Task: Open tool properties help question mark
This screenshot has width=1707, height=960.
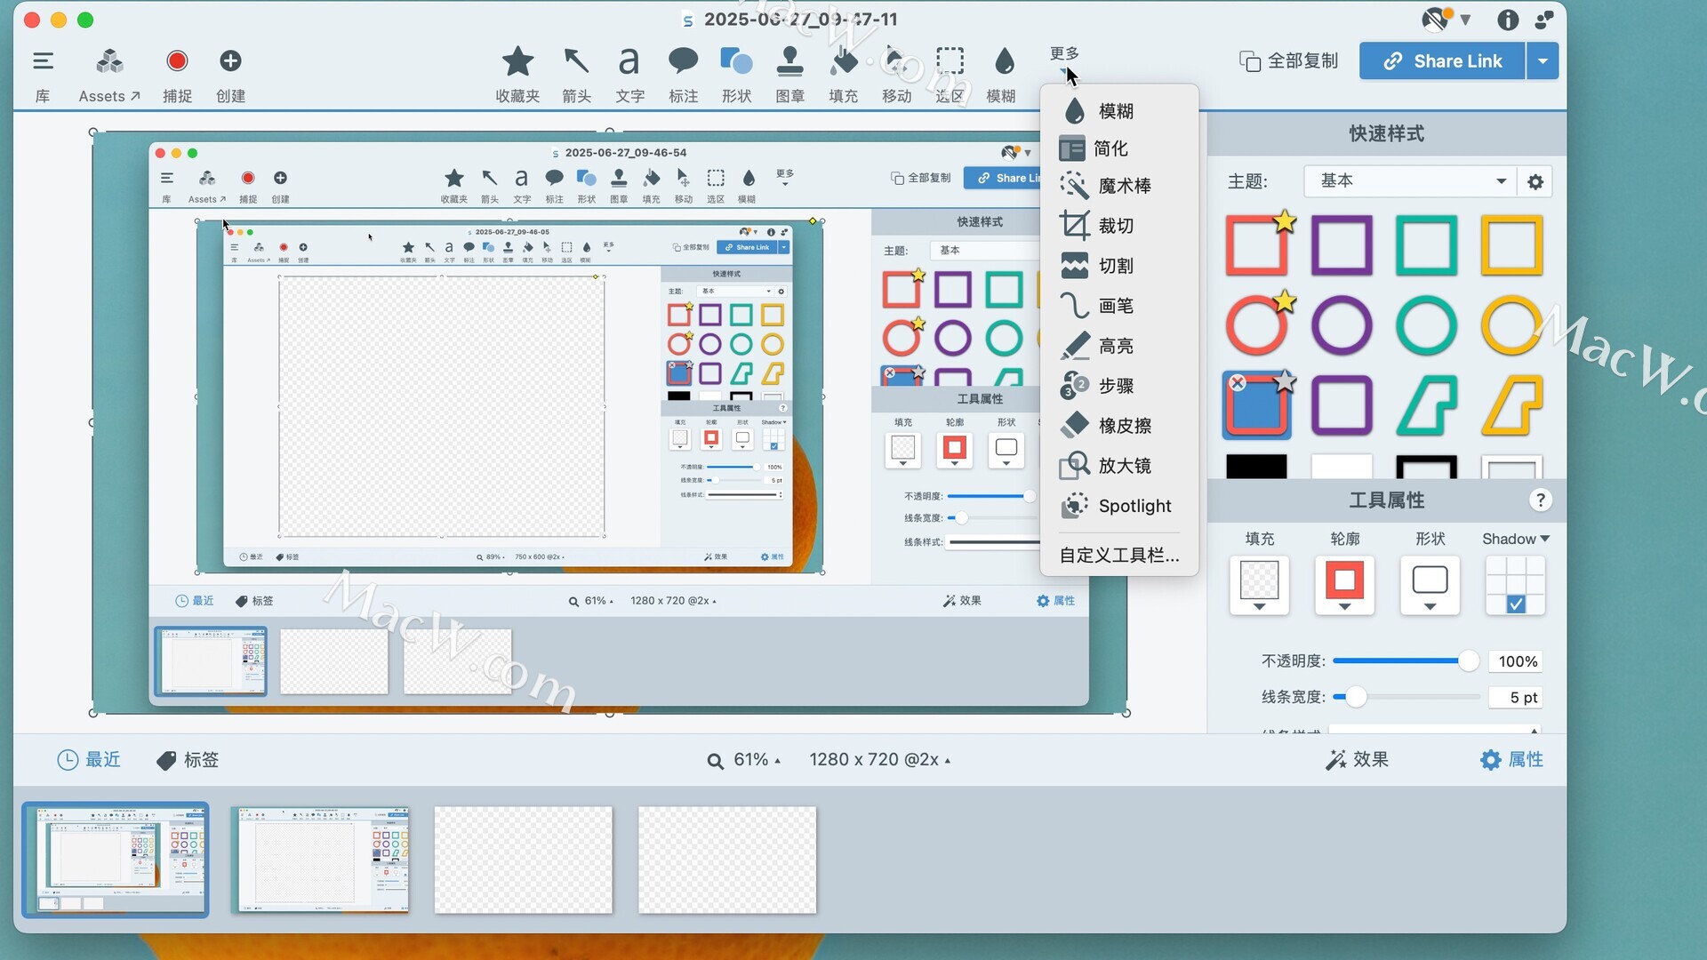Action: click(x=1541, y=500)
